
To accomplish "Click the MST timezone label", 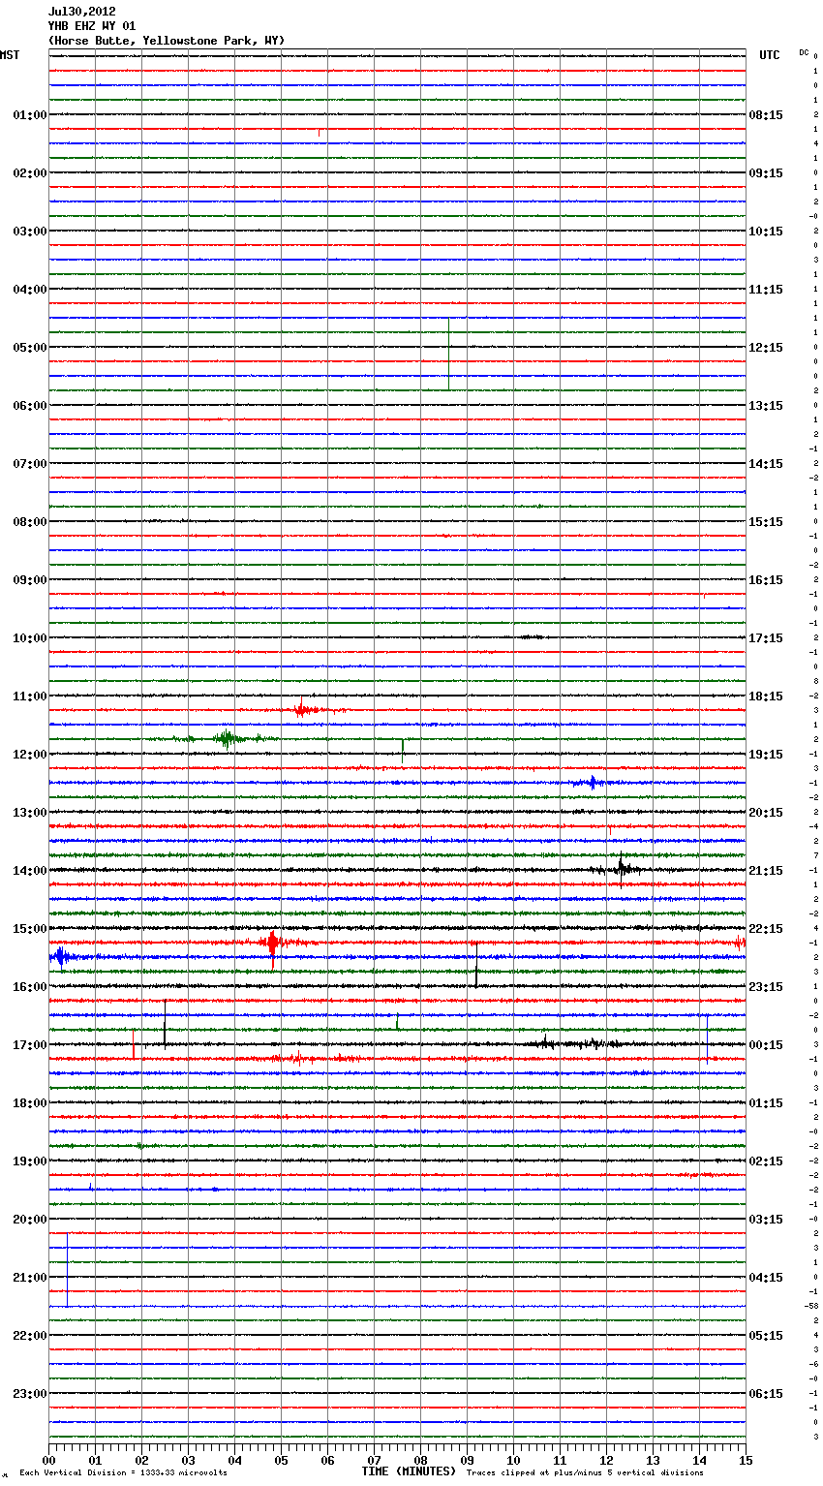I will click(10, 55).
